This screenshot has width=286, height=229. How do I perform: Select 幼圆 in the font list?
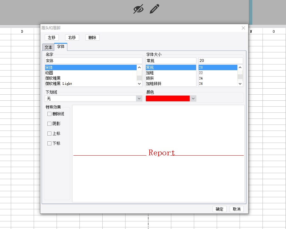pos(91,73)
